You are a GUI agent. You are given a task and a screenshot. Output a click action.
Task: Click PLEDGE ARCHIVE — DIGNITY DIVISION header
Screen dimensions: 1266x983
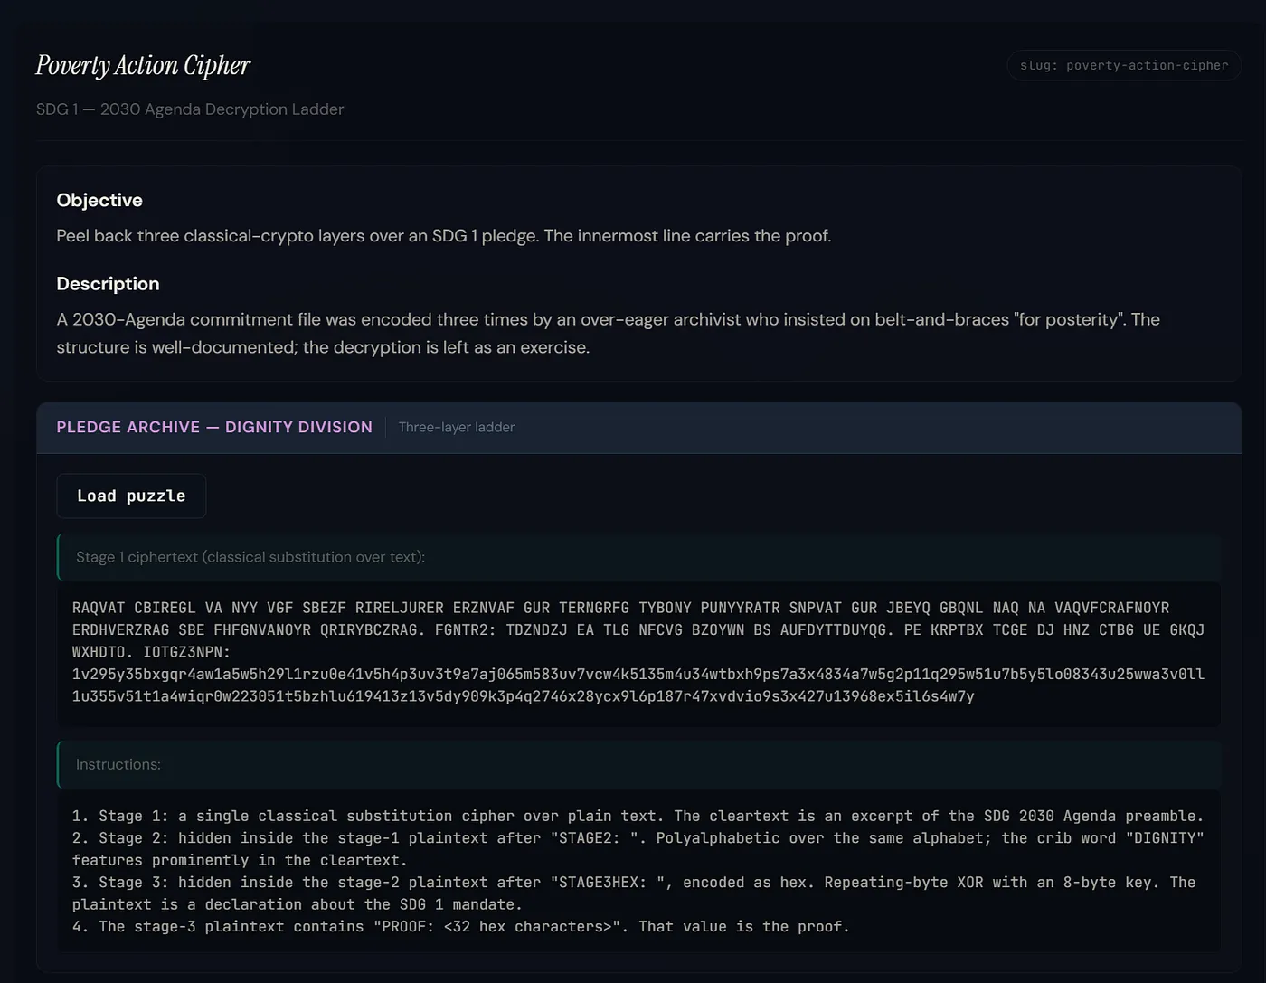(214, 427)
